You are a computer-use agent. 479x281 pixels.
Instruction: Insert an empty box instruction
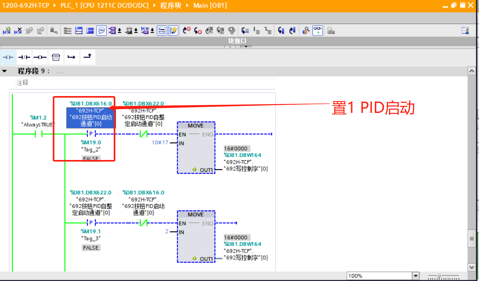[56, 57]
